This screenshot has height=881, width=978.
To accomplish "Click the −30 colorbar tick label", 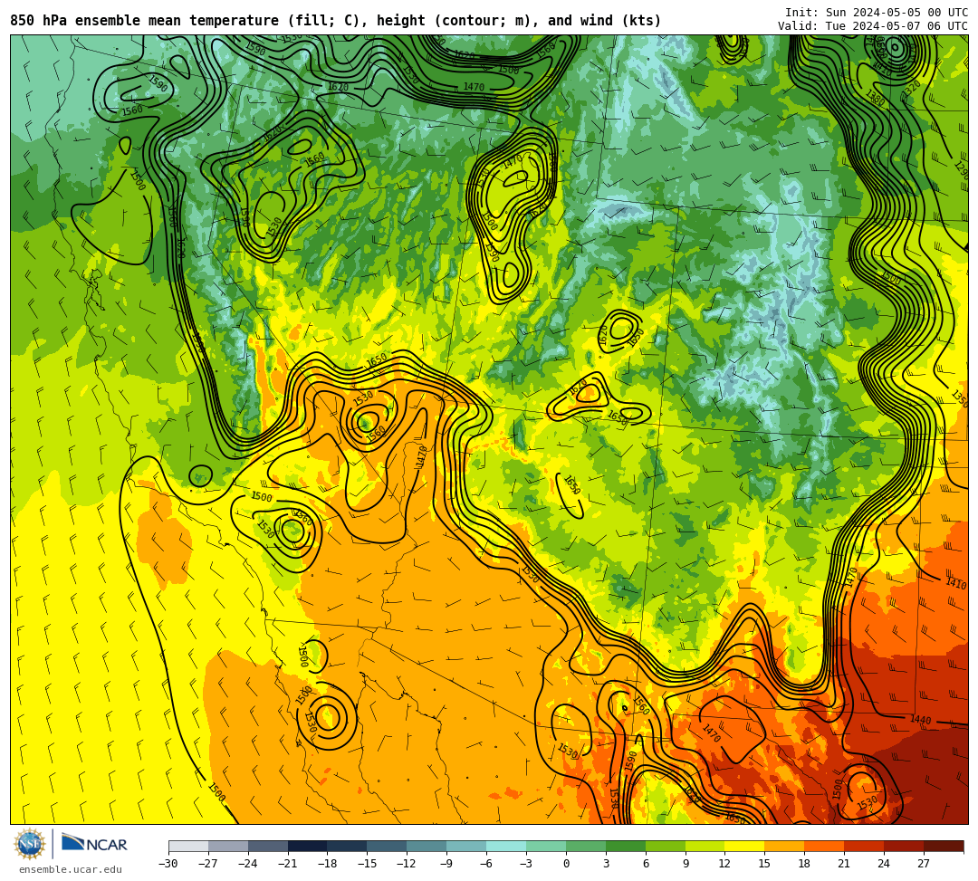I will [168, 864].
